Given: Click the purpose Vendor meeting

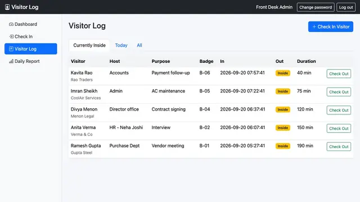Looking at the screenshot, I should pos(168,146).
